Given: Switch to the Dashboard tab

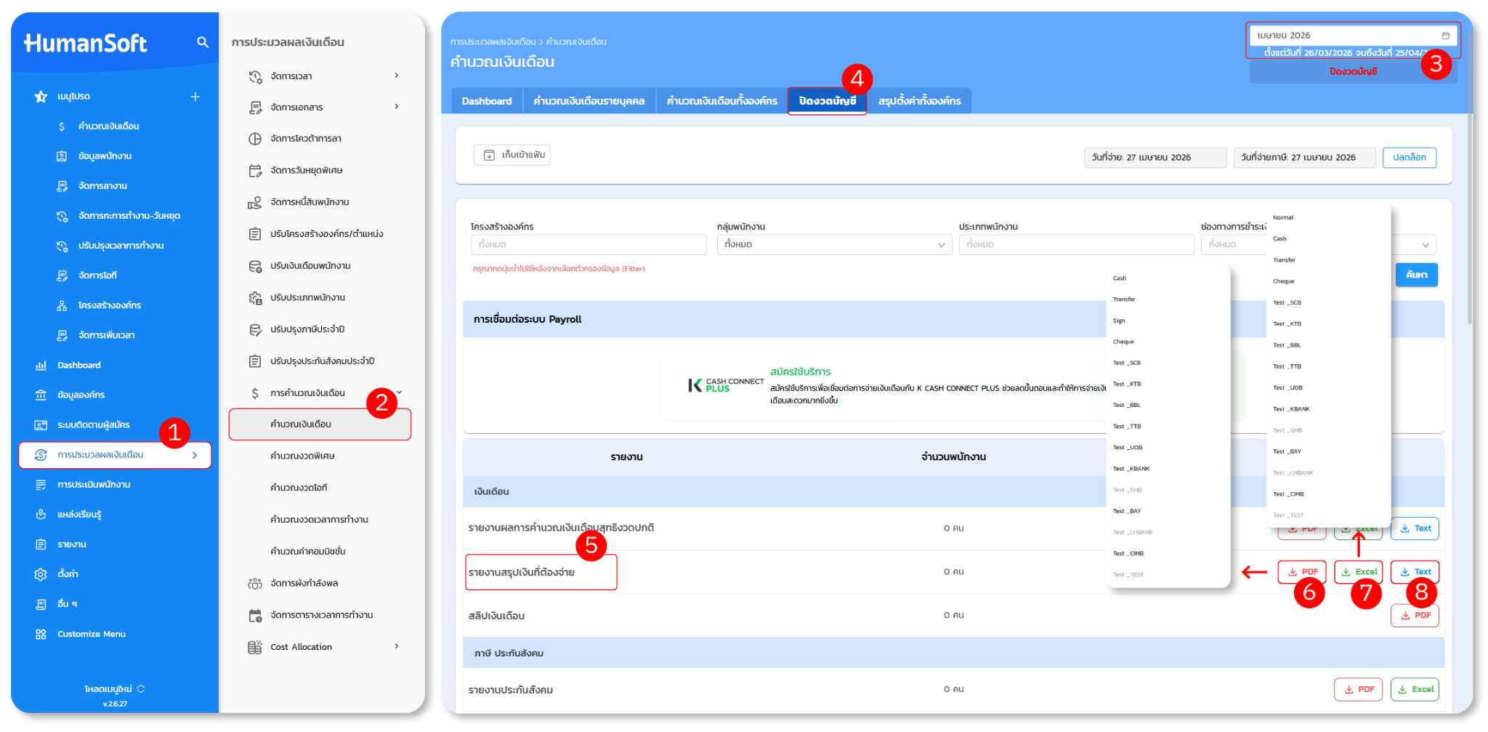Looking at the screenshot, I should [487, 101].
